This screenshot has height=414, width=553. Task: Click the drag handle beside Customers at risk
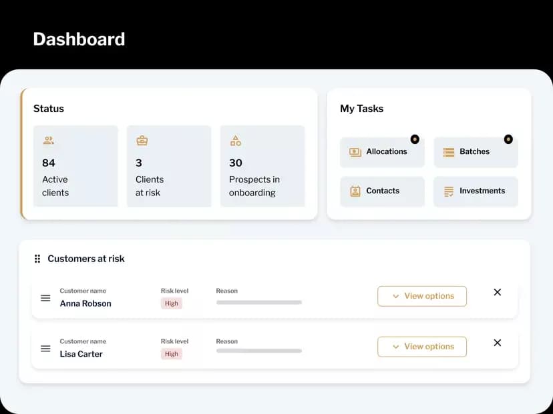point(37,259)
